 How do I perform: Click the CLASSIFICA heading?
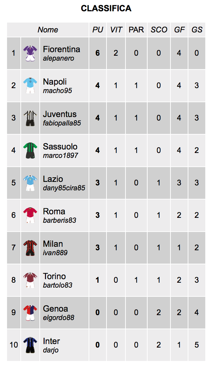coord(106,8)
